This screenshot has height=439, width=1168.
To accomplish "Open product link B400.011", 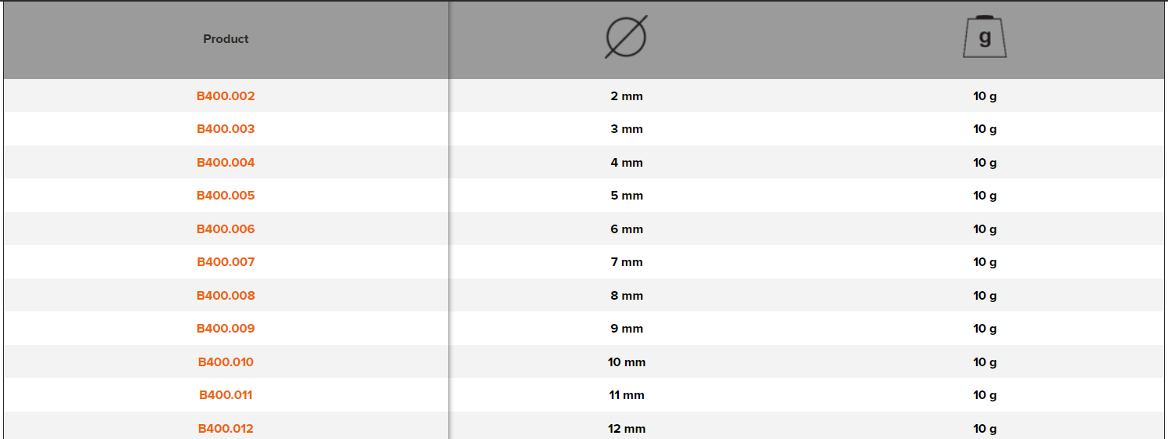I will pos(226,395).
